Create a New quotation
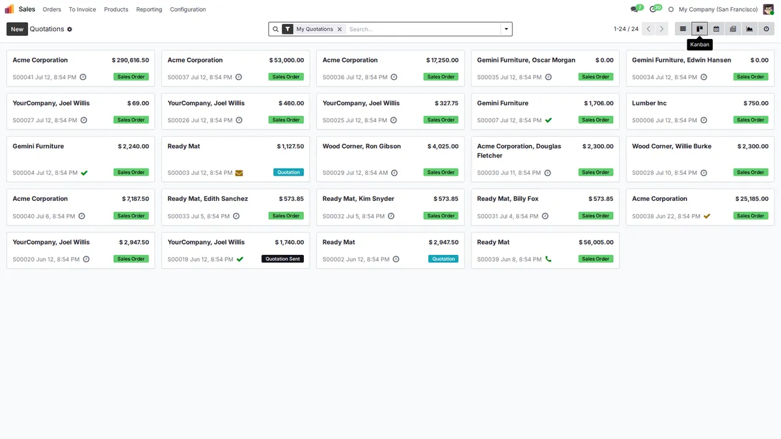This screenshot has width=781, height=439. point(17,29)
